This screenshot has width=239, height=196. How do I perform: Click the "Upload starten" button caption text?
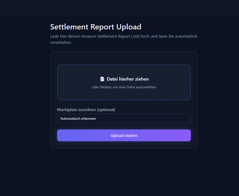(124, 136)
